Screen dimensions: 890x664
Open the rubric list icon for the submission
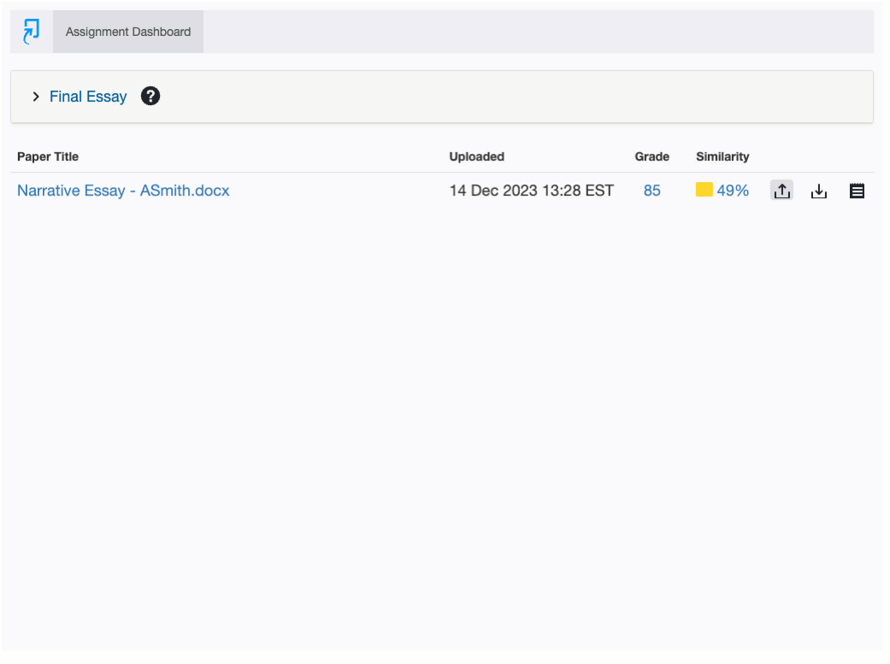[857, 190]
